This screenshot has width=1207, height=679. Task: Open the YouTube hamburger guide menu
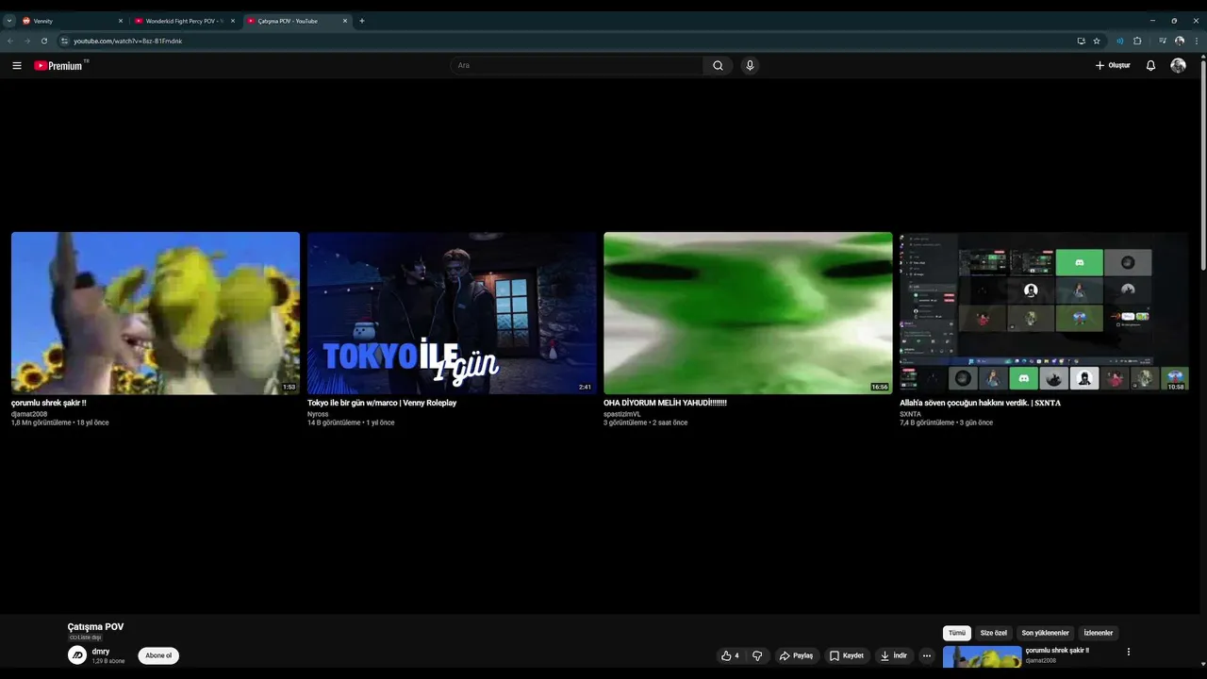tap(17, 65)
